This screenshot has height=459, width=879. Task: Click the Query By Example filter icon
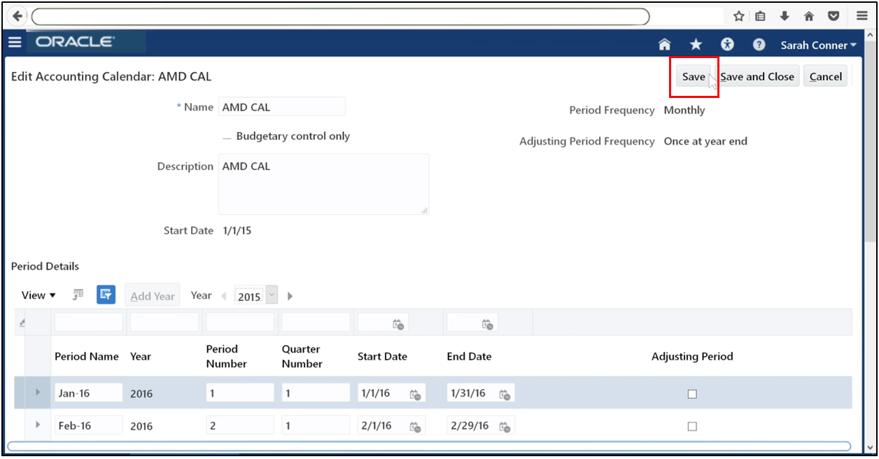pos(106,295)
